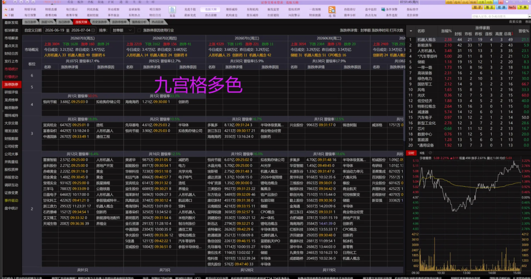
Task: Click the 宜宾纸业 cell in 3-board row
Action: click(50, 125)
